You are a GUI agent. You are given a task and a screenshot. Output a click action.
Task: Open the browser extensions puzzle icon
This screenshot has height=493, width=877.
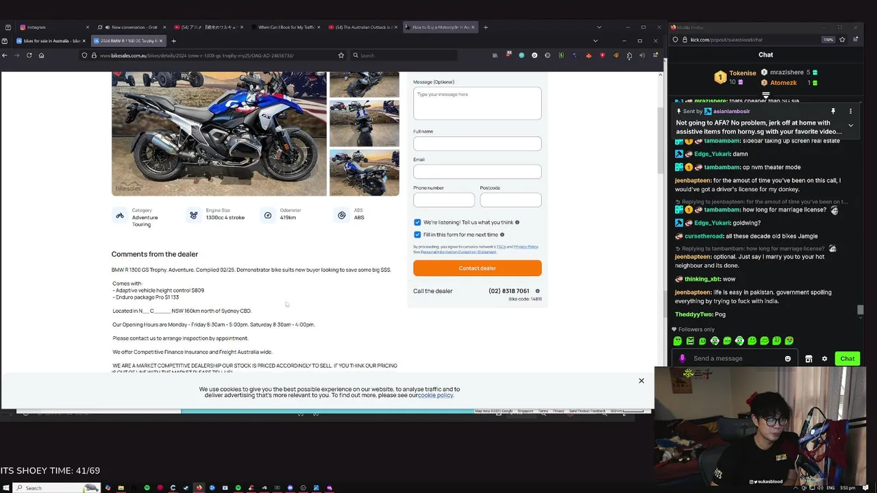click(x=629, y=55)
